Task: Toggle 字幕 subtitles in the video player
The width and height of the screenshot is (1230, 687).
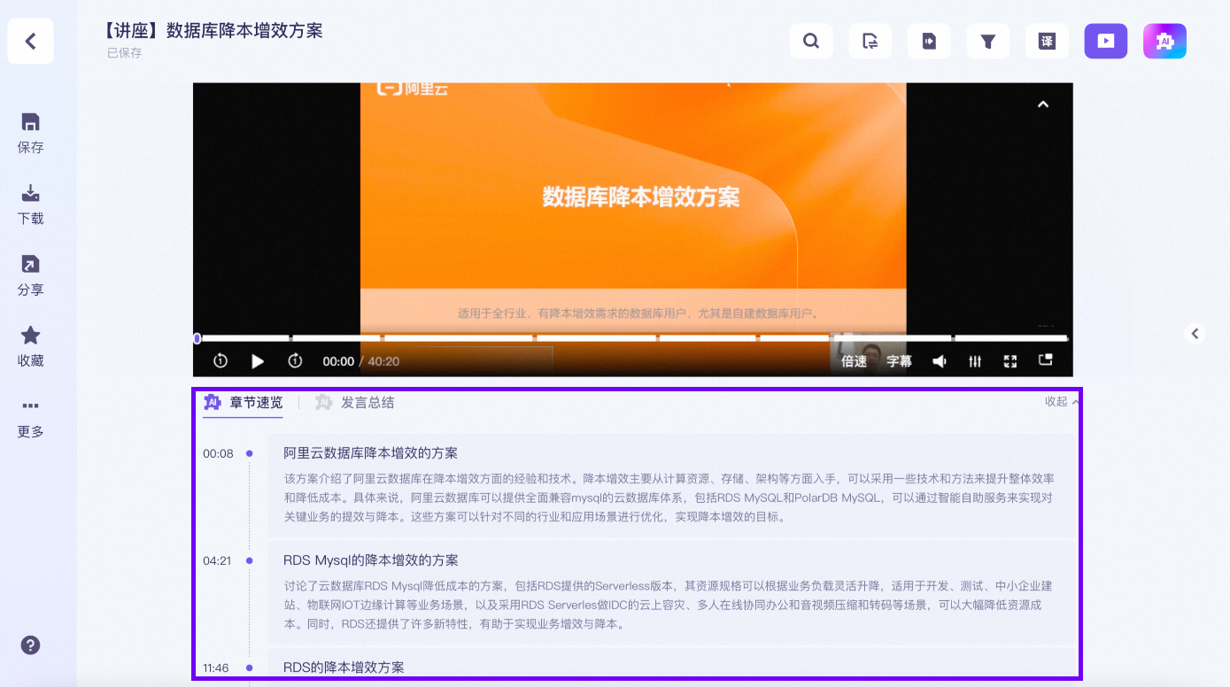Action: tap(898, 361)
